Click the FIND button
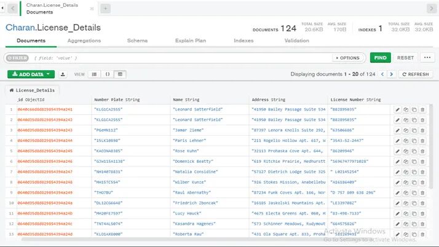Image resolution: width=439 pixels, height=247 pixels. [x=380, y=58]
